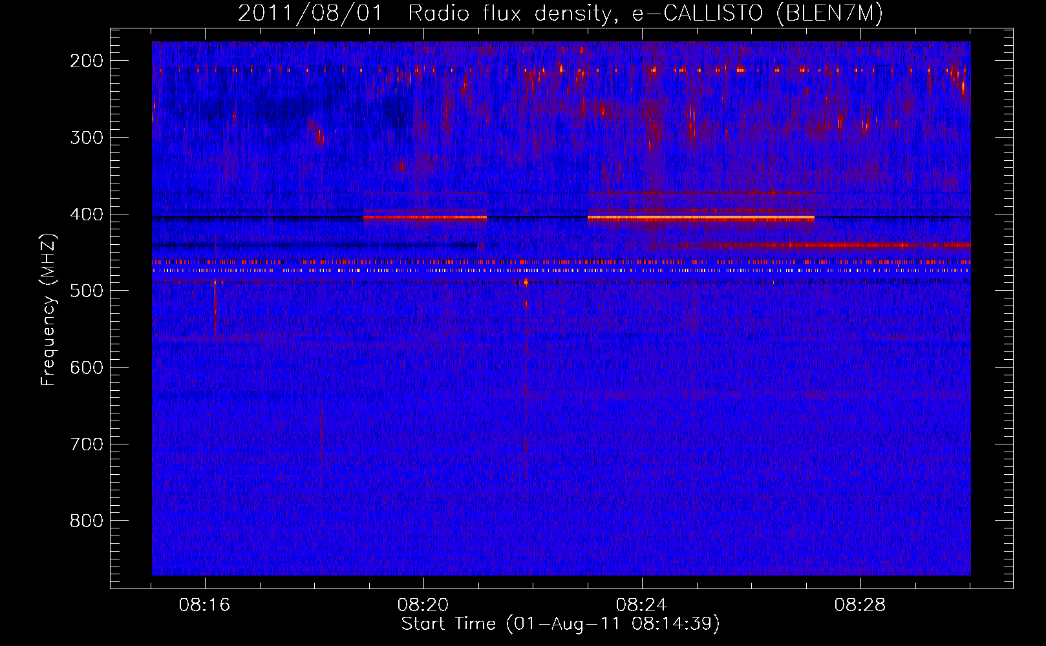The height and width of the screenshot is (646, 1046).
Task: Click the shorter red band at 400 MHz near 08:20
Action: [425, 218]
